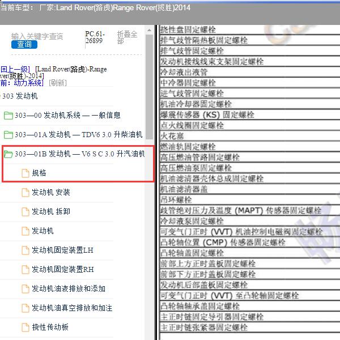Select table row 高压燃油管路固定螺栓
The width and height of the screenshot is (340, 340).
coord(249,157)
